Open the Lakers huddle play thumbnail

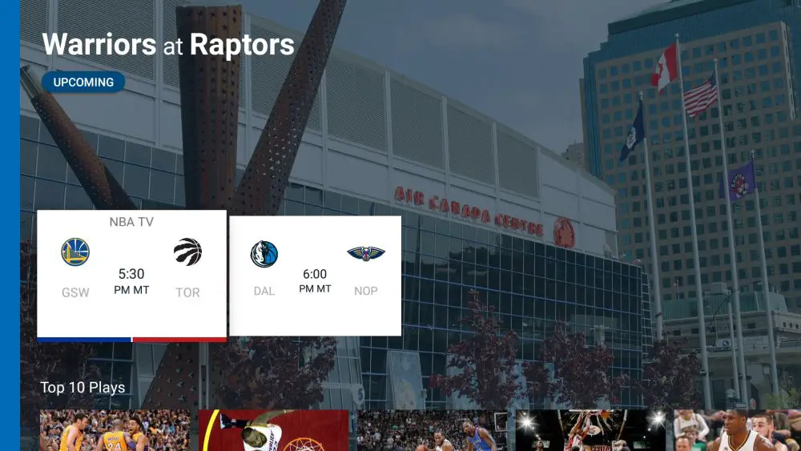click(115, 430)
